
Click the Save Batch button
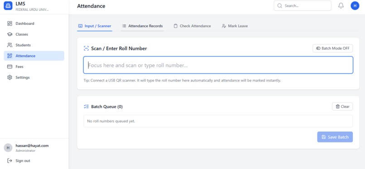coord(335,137)
